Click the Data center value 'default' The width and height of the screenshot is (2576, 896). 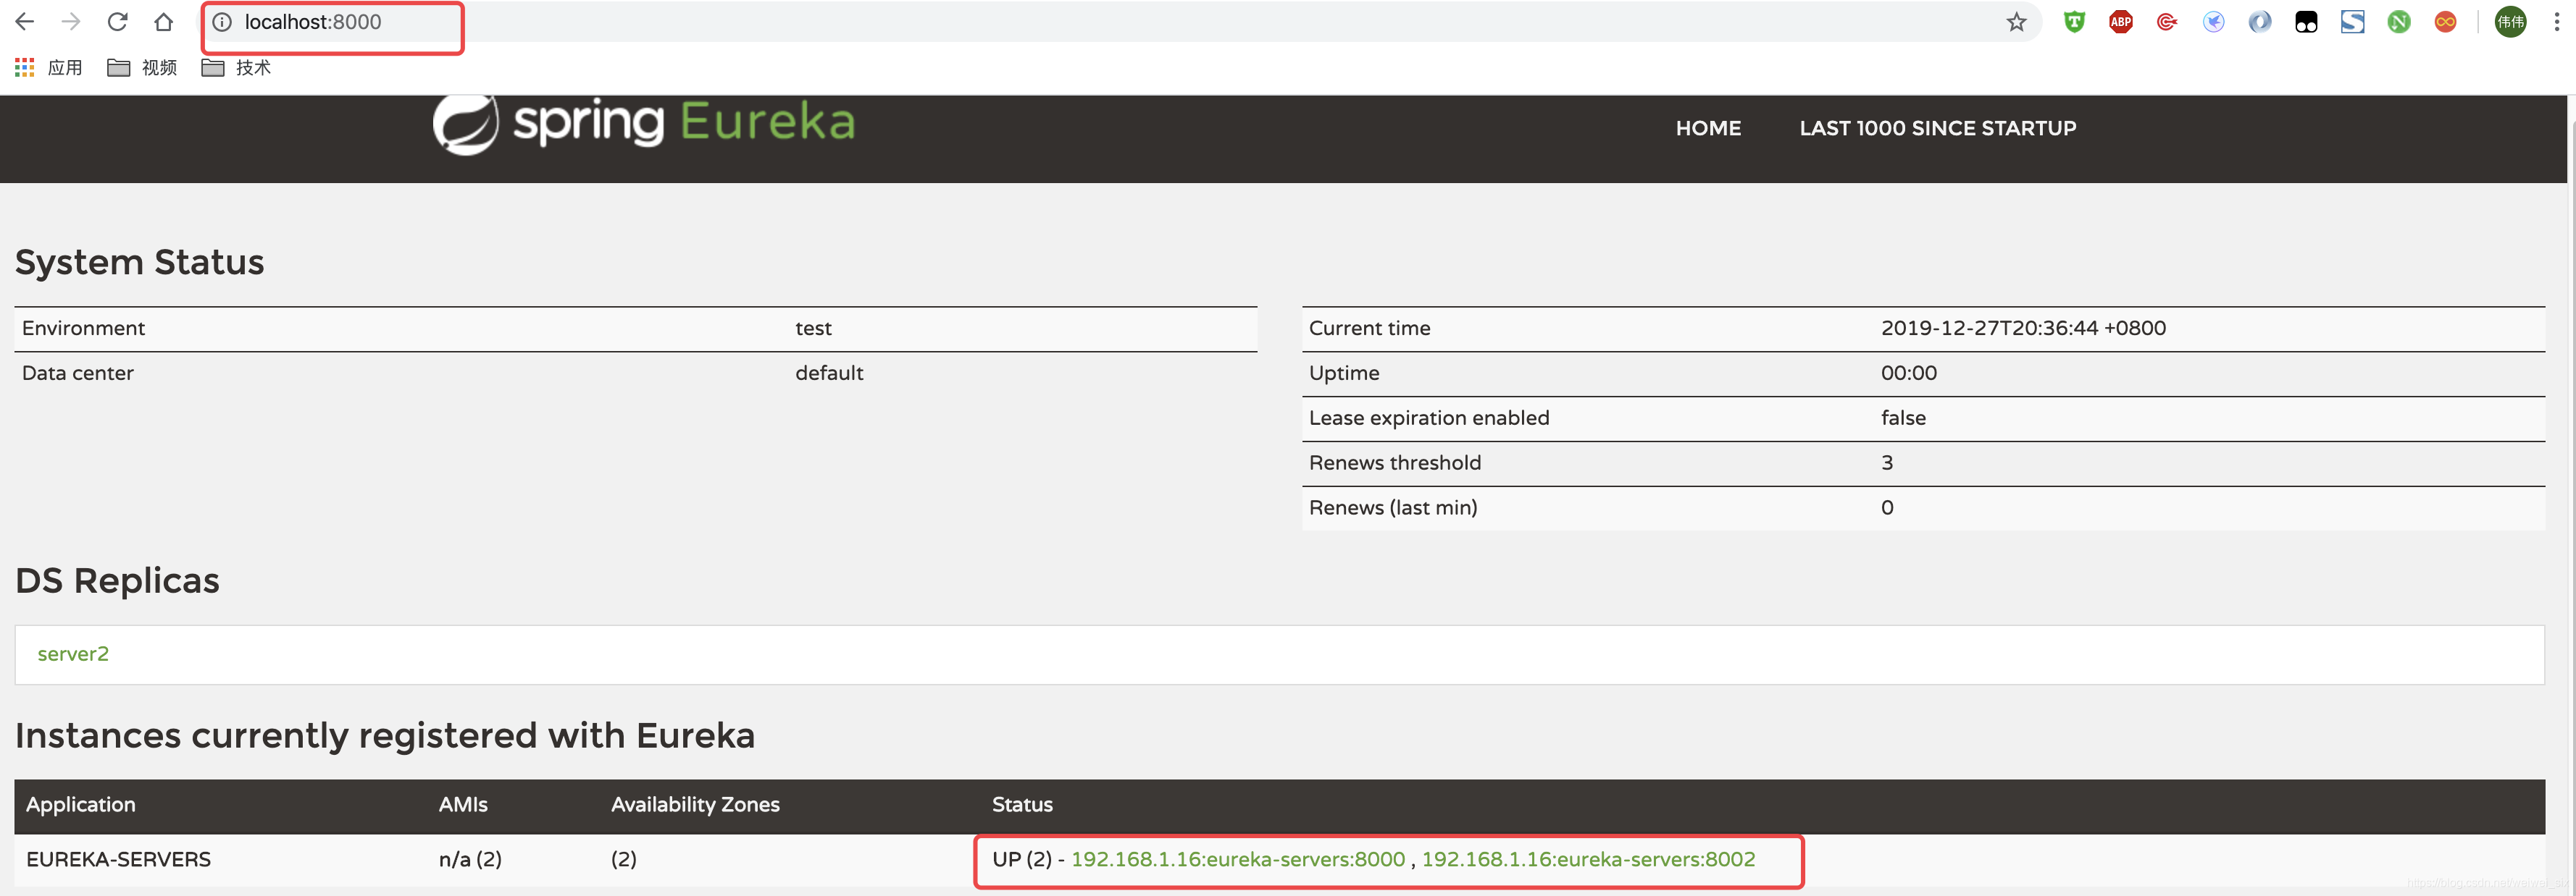(x=829, y=373)
